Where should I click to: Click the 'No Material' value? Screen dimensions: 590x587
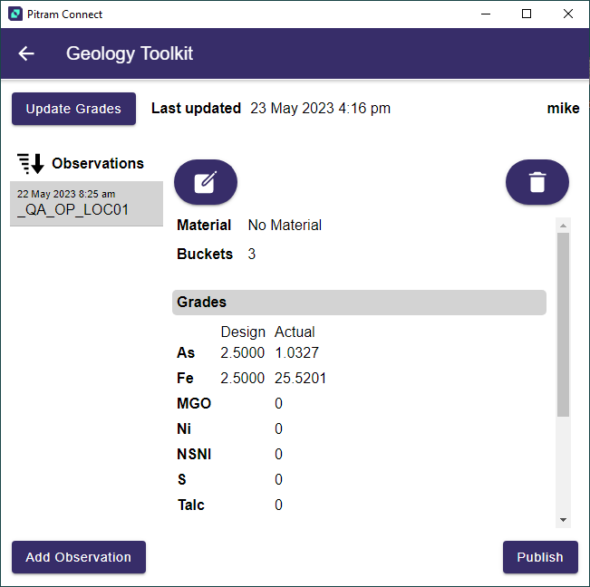pyautogui.click(x=285, y=226)
